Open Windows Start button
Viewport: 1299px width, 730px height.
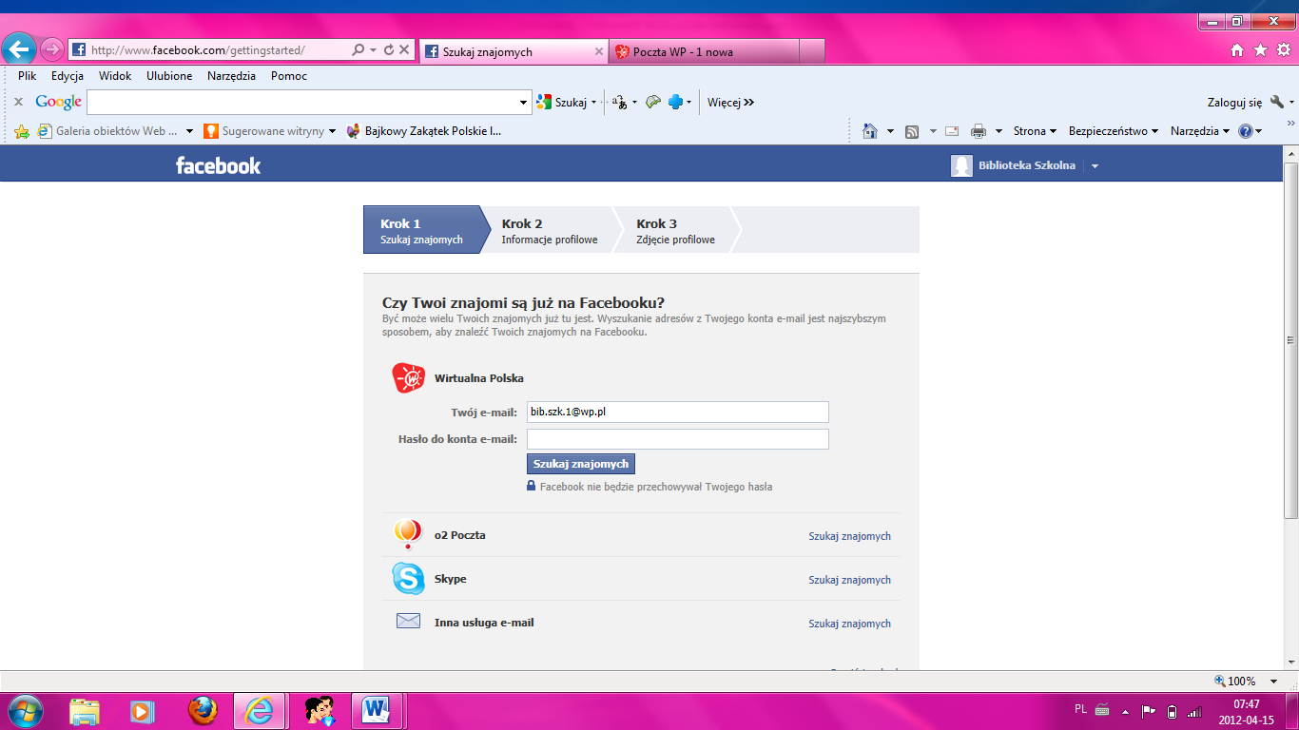(x=25, y=710)
